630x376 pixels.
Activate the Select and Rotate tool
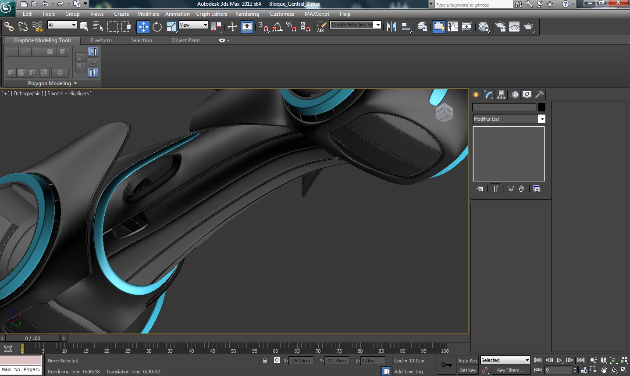pos(157,27)
